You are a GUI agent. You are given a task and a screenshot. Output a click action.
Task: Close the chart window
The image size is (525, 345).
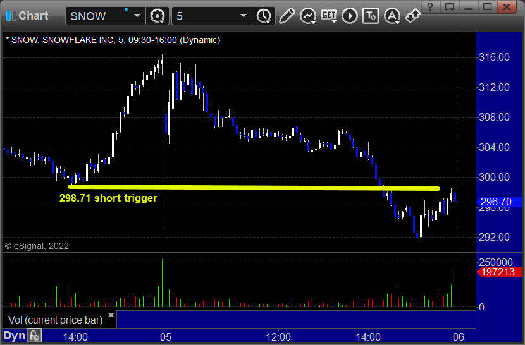507,7
